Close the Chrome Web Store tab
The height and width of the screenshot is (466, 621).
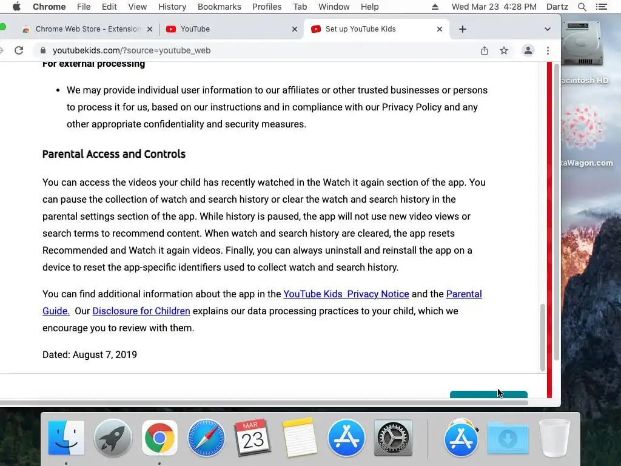(x=149, y=29)
